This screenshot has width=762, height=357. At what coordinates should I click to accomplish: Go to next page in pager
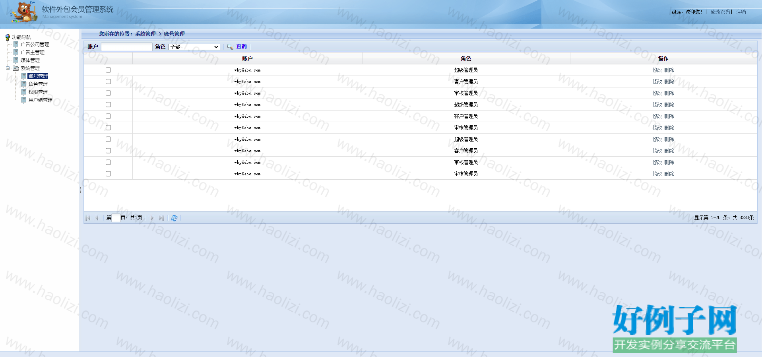click(152, 218)
